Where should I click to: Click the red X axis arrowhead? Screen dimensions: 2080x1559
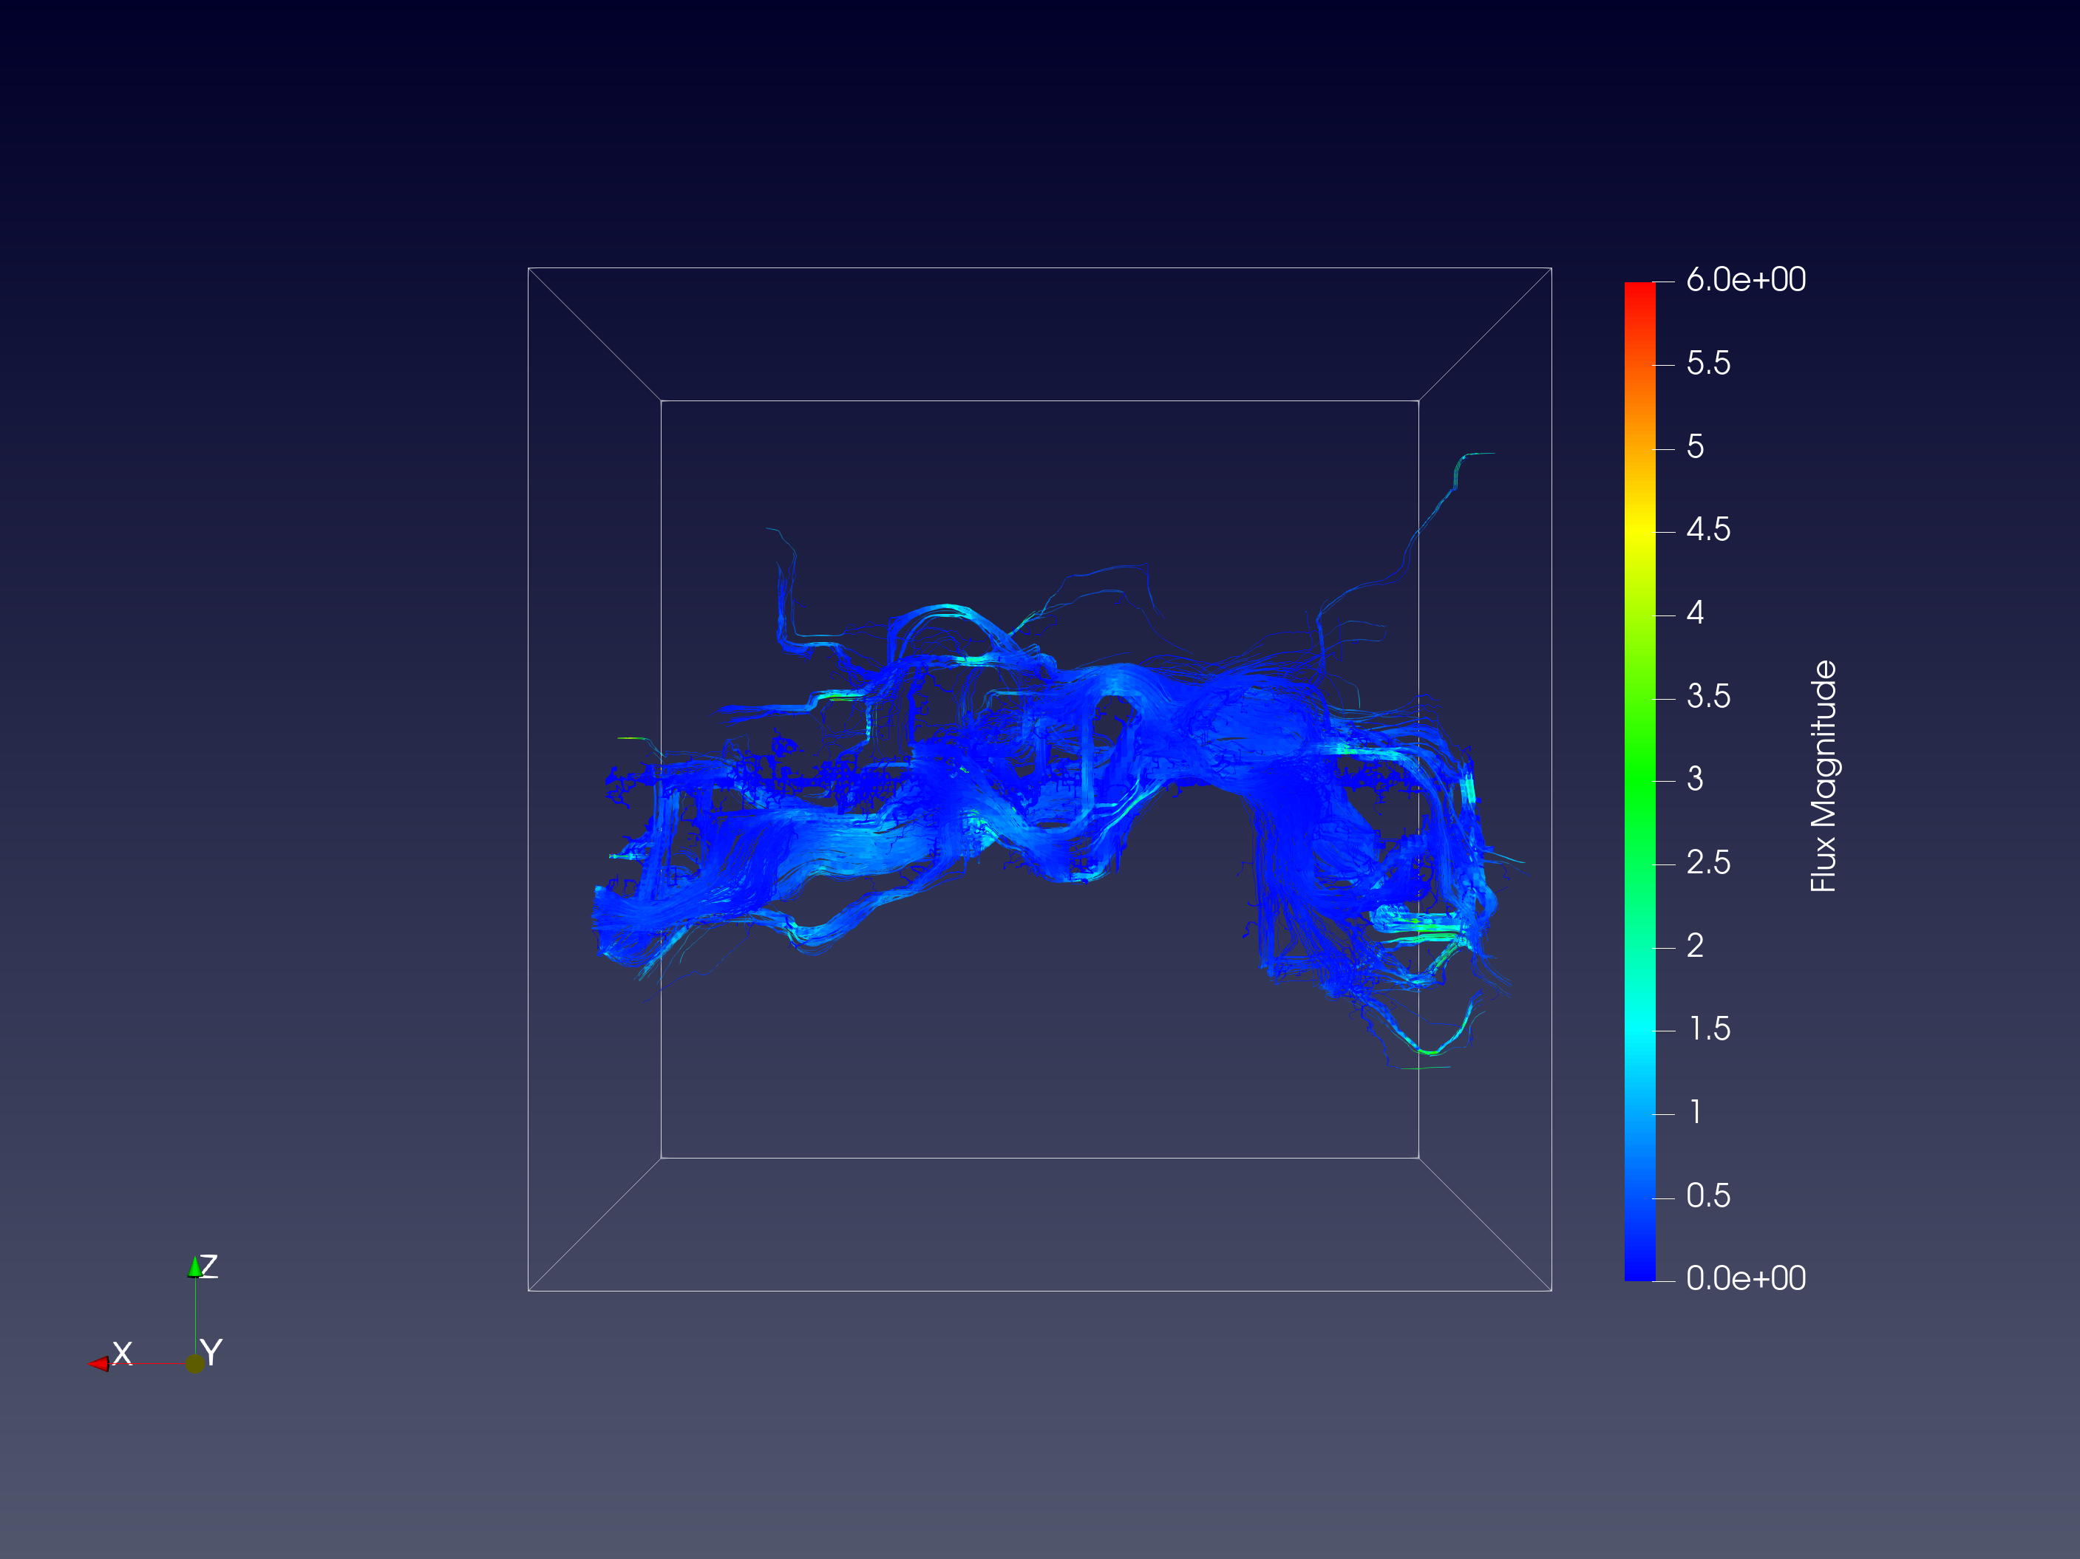[99, 1363]
